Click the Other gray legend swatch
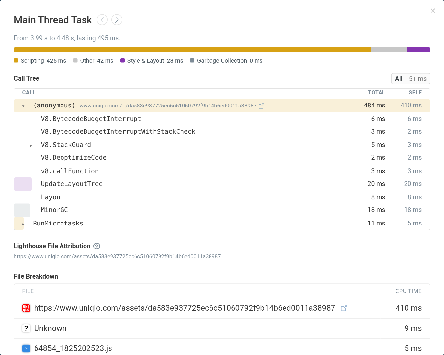The width and height of the screenshot is (444, 355). 75,60
